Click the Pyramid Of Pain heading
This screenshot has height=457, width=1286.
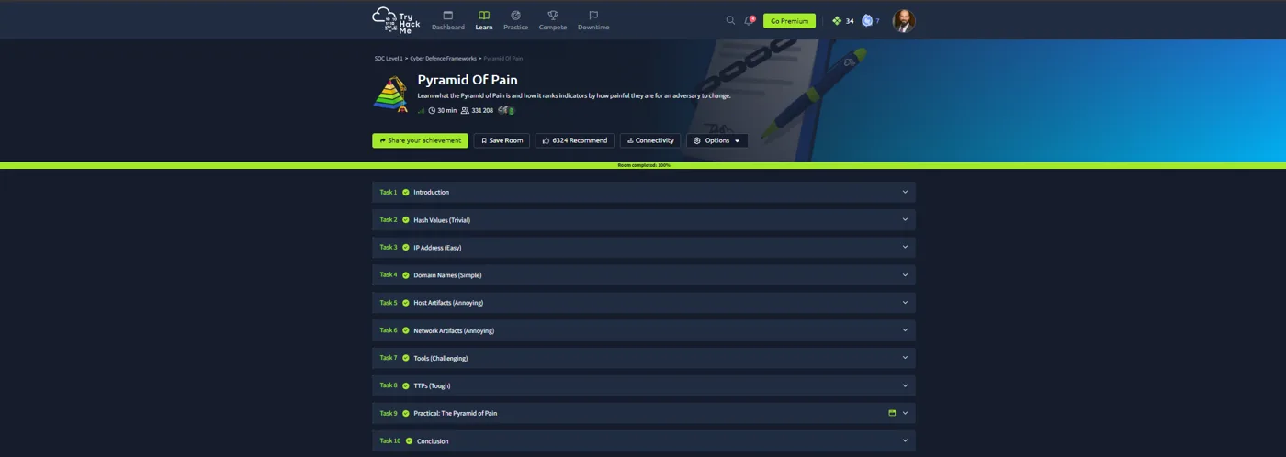click(468, 80)
